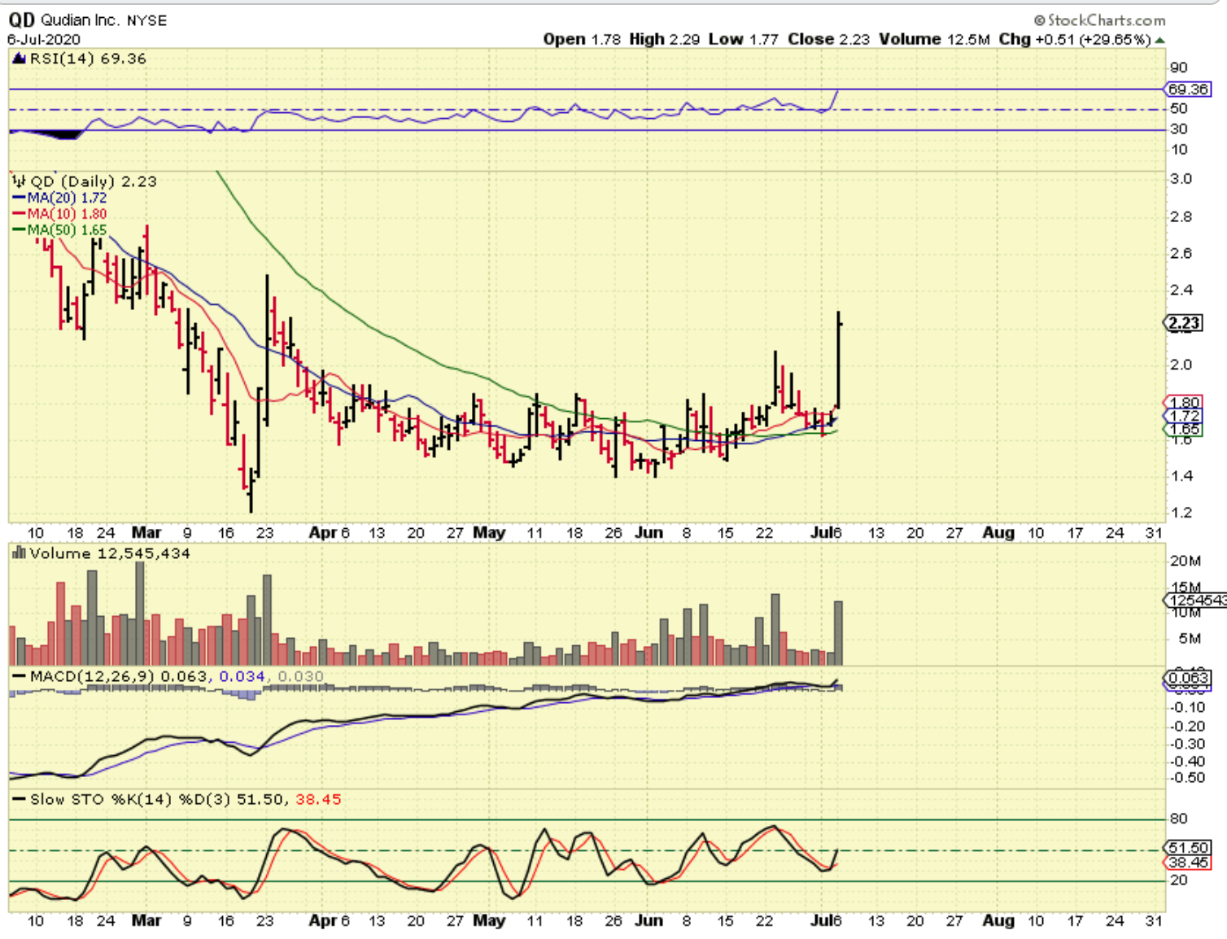Click the 69.36 RSI value tag on right axis
The height and width of the screenshot is (939, 1227).
point(1188,89)
